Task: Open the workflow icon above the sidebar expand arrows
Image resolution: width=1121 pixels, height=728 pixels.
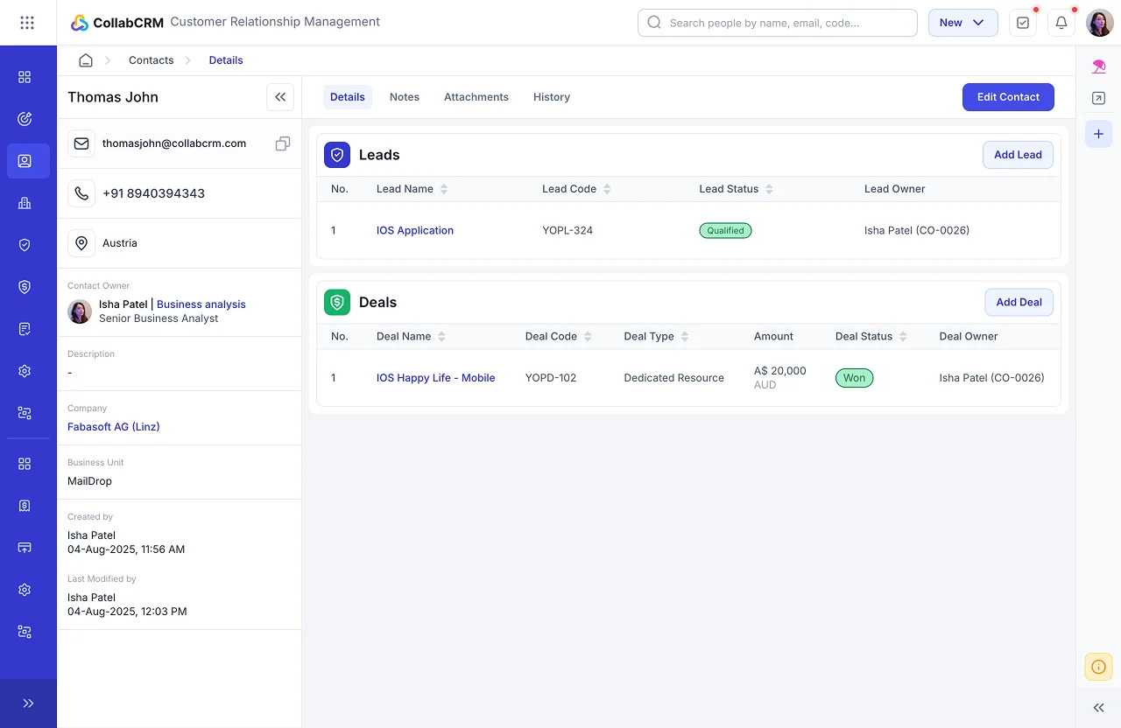Action: (25, 632)
